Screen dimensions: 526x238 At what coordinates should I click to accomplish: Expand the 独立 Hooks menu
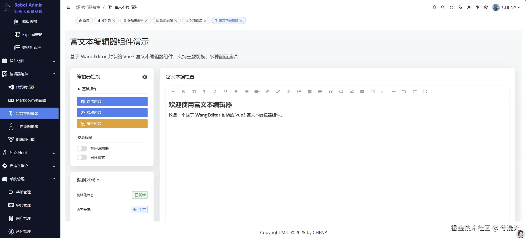(x=30, y=152)
